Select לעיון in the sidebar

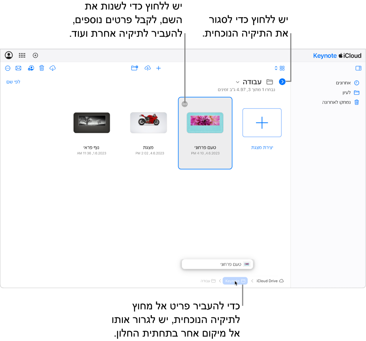coord(351,93)
